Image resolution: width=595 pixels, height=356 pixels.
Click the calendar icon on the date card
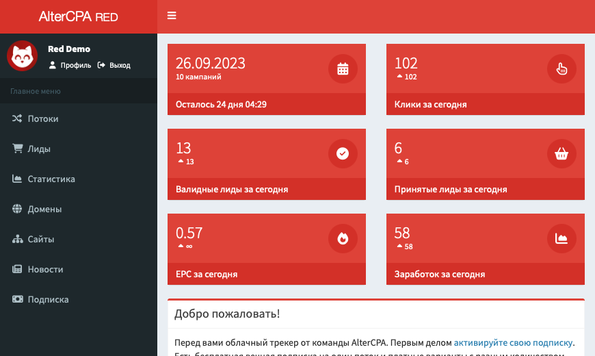pyautogui.click(x=343, y=68)
